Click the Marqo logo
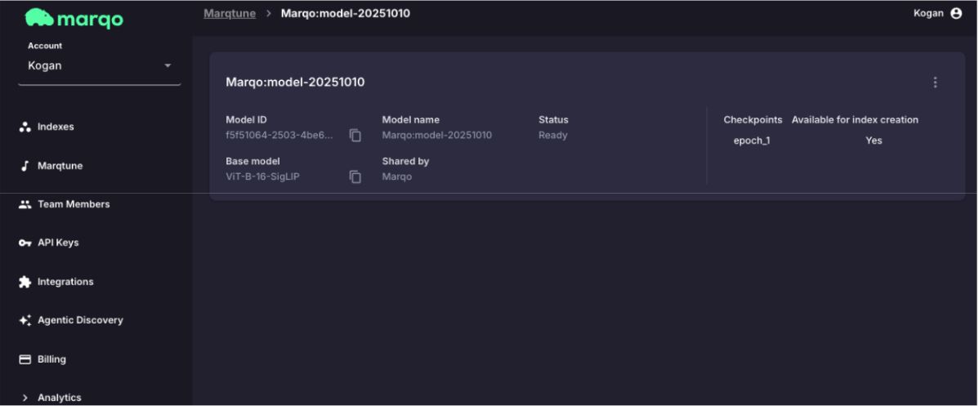 pyautogui.click(x=74, y=17)
